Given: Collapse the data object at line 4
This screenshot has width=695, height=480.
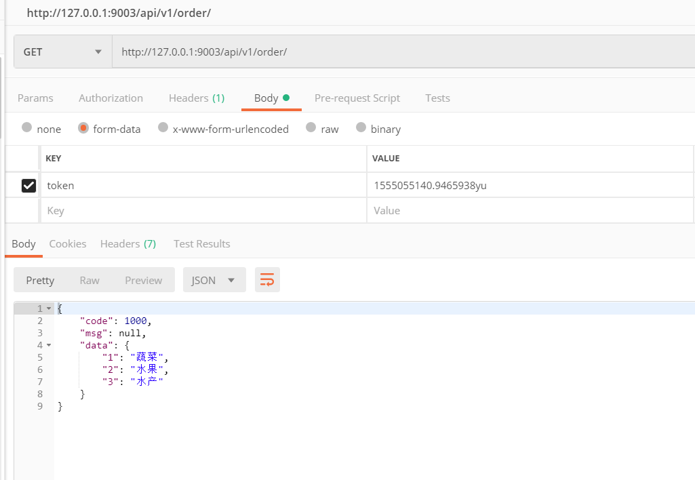Looking at the screenshot, I should pos(49,345).
